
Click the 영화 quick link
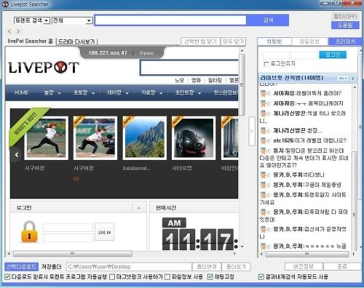tap(196, 80)
